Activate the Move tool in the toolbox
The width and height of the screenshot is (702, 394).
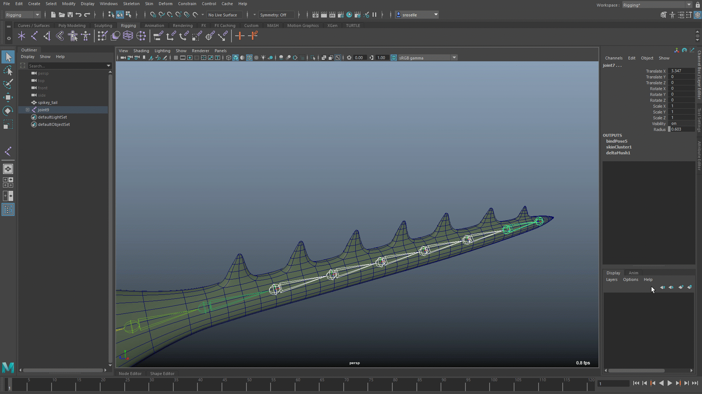pos(8,97)
